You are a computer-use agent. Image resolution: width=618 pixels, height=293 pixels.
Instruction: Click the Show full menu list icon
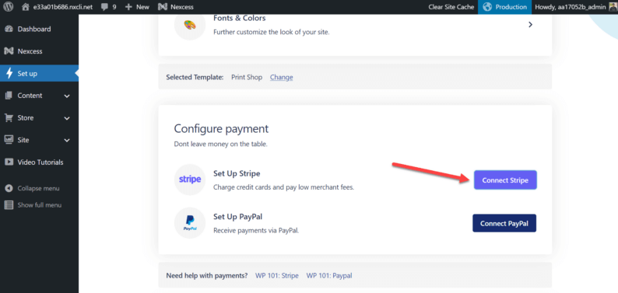click(x=9, y=205)
